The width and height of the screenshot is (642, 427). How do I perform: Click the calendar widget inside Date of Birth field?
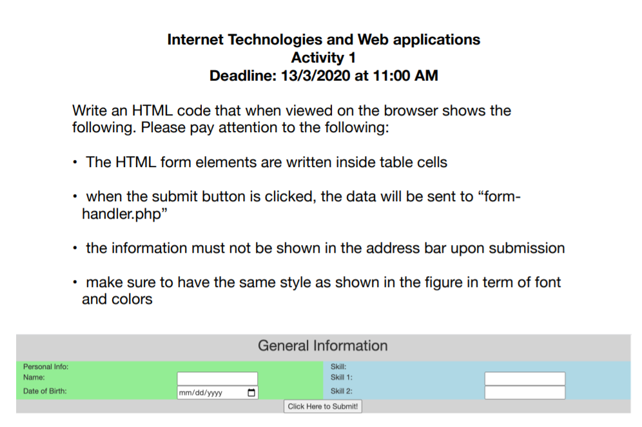pyautogui.click(x=251, y=392)
